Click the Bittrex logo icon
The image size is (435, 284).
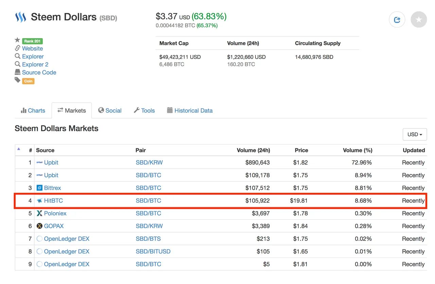pyautogui.click(x=39, y=188)
